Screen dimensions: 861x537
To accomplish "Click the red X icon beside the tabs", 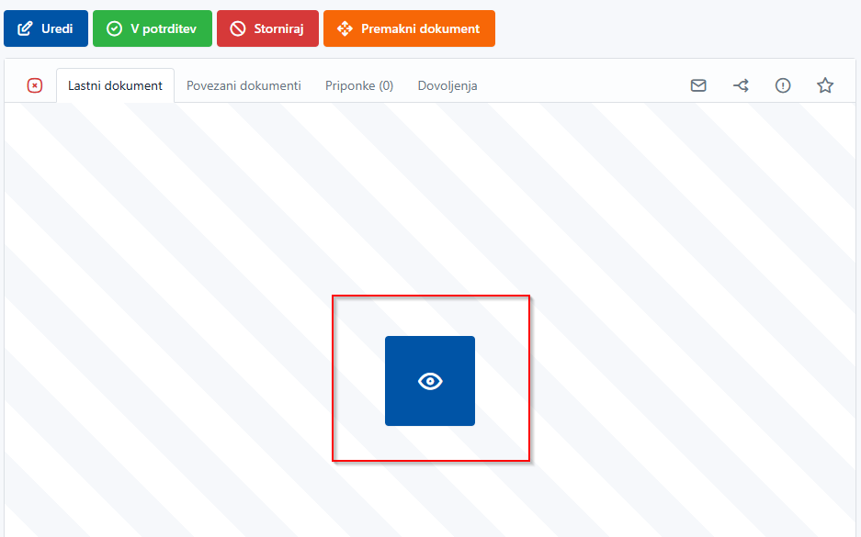I will (35, 85).
